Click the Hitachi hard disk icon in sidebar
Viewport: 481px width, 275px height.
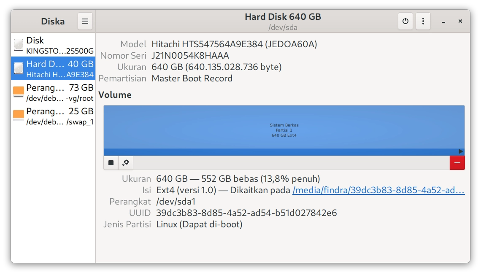point(18,68)
